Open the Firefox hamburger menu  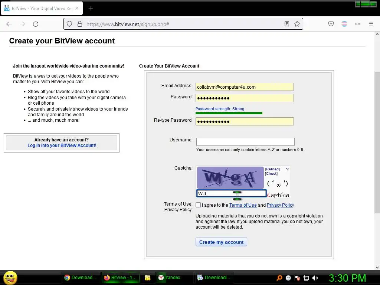pyautogui.click(x=371, y=24)
